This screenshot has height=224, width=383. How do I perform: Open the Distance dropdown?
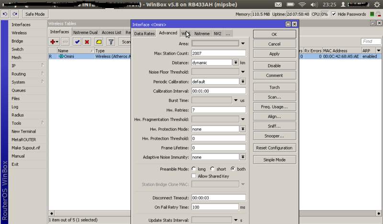(236, 63)
